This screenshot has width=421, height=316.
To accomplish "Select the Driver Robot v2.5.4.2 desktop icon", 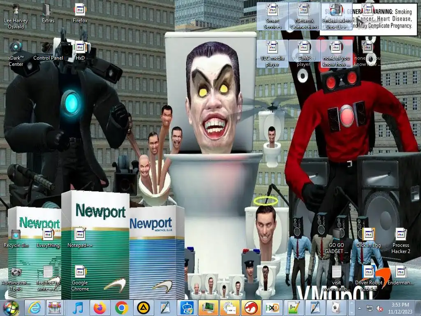I will point(368,279).
